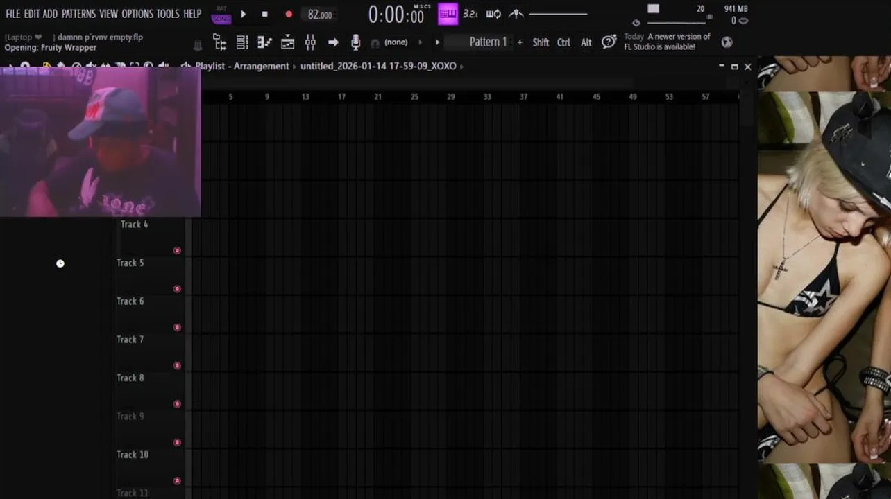
Task: Open the VIEW menu
Action: tap(108, 14)
